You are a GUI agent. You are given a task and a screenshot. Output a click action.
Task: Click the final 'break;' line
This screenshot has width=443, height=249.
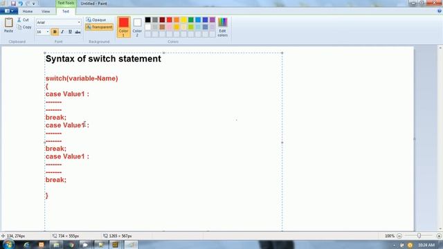56,180
